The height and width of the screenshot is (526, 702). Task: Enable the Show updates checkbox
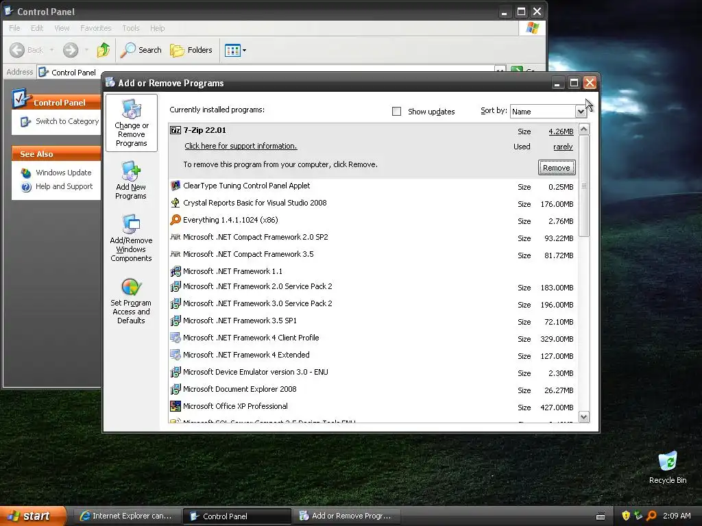pos(396,112)
